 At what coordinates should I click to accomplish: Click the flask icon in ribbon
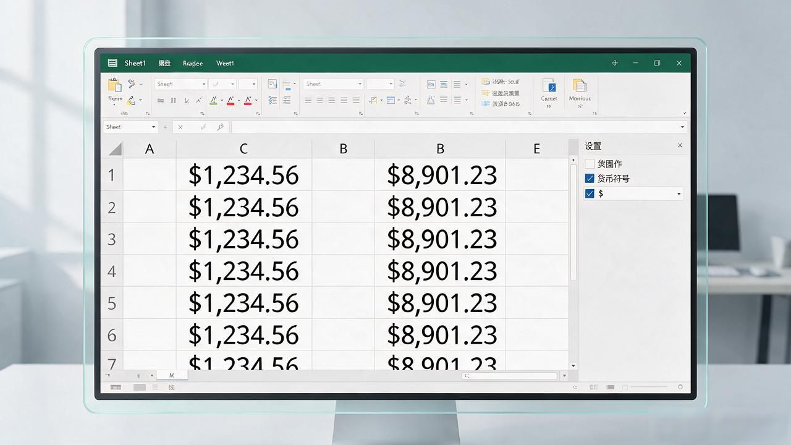pyautogui.click(x=431, y=100)
